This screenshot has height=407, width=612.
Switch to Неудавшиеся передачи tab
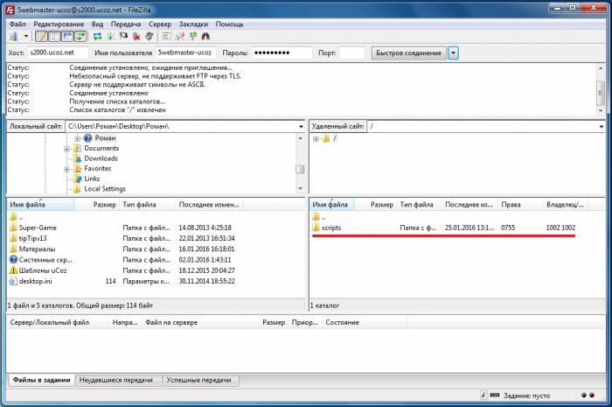(116, 380)
